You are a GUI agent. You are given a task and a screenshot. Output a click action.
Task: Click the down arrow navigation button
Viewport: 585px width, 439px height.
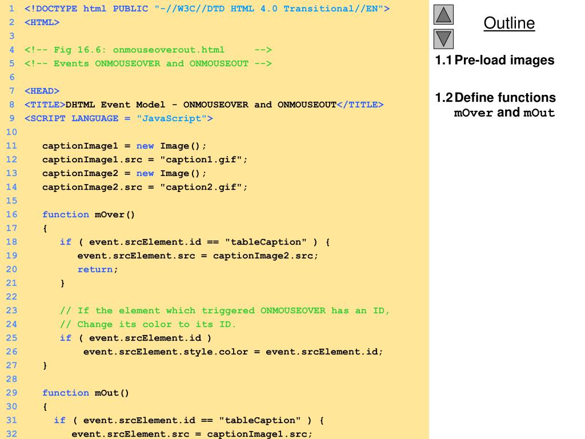(x=443, y=39)
